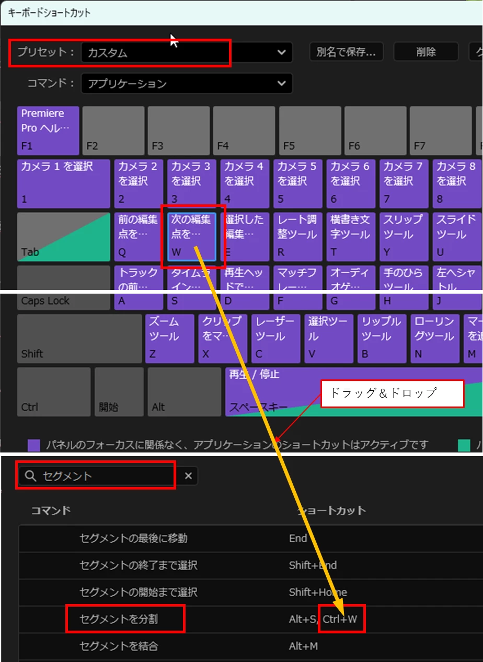Select the B key リップルツール

click(382, 339)
